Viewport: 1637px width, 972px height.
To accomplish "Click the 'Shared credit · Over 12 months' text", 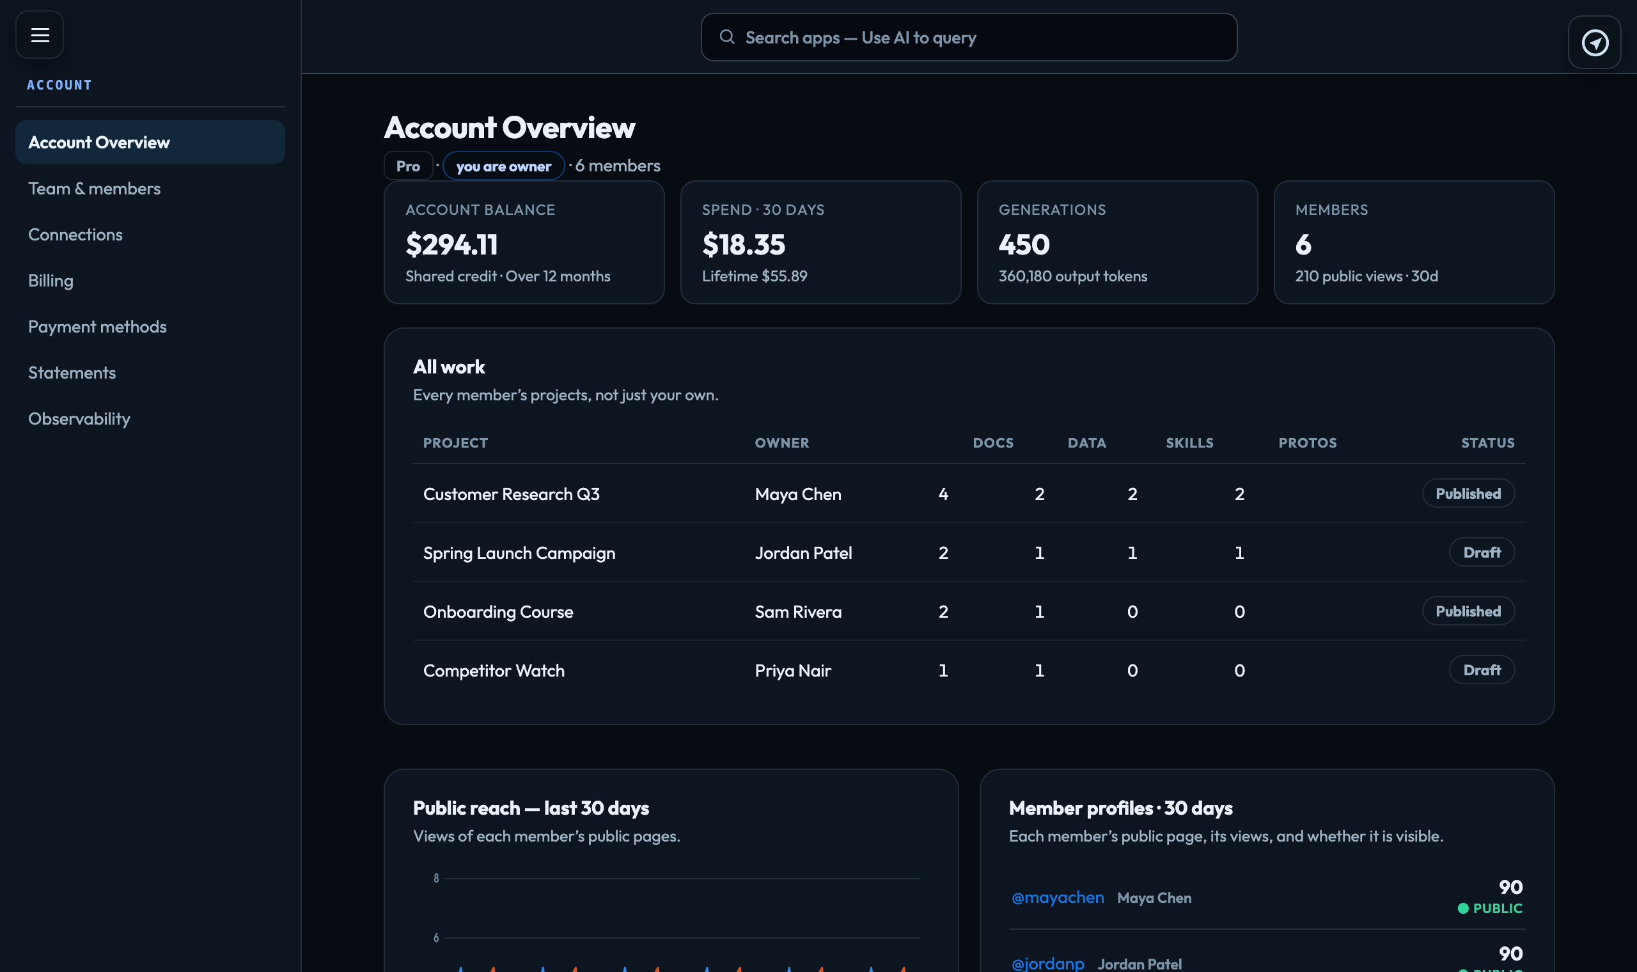I will click(508, 276).
